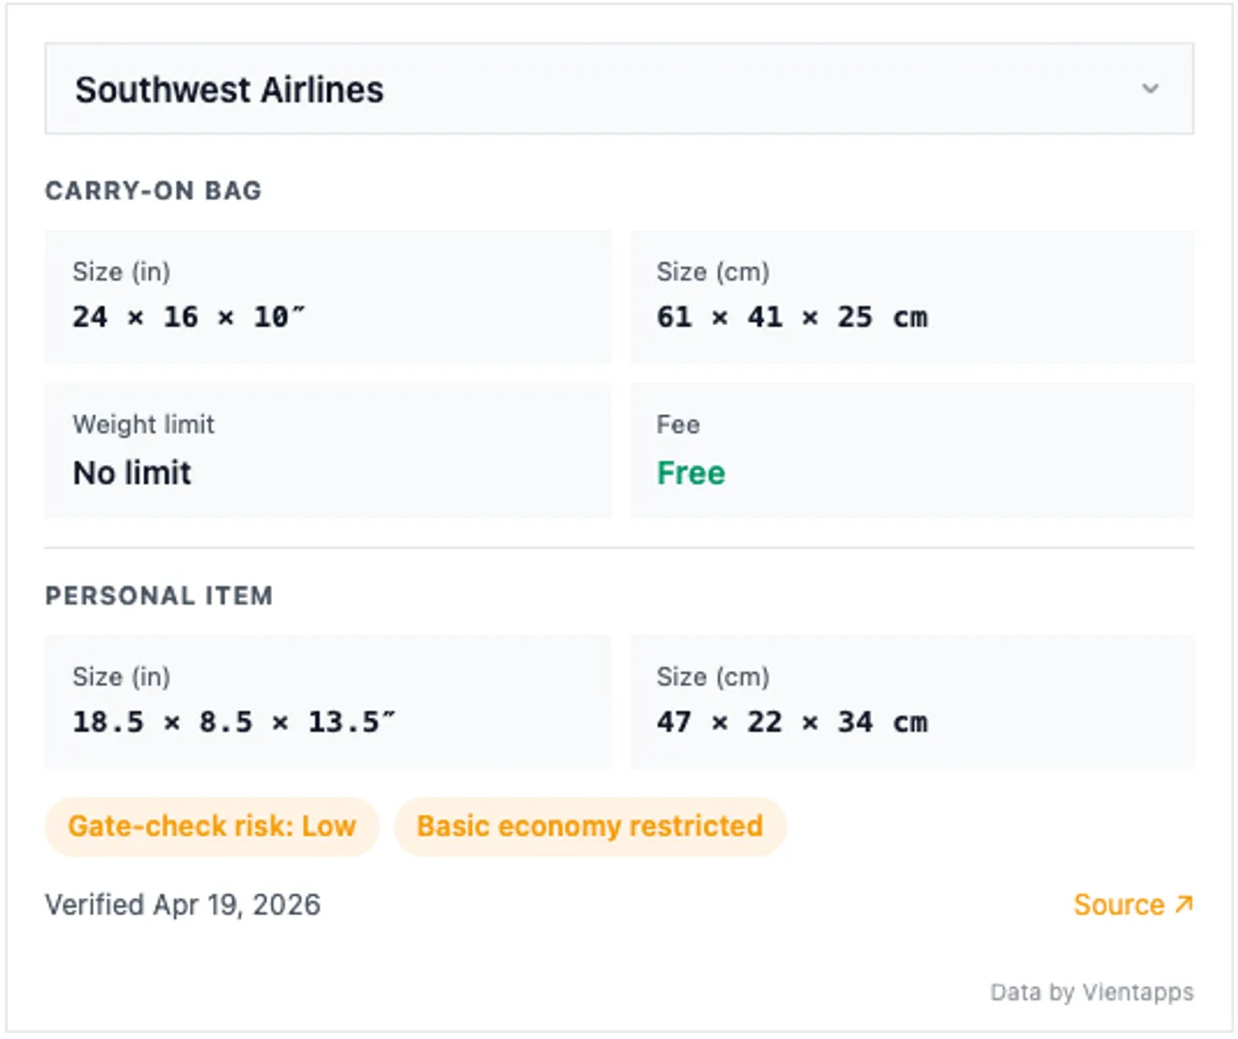Click the 61 × 41 × 25 cm dimensions
1238x1039 pixels.
(x=793, y=317)
